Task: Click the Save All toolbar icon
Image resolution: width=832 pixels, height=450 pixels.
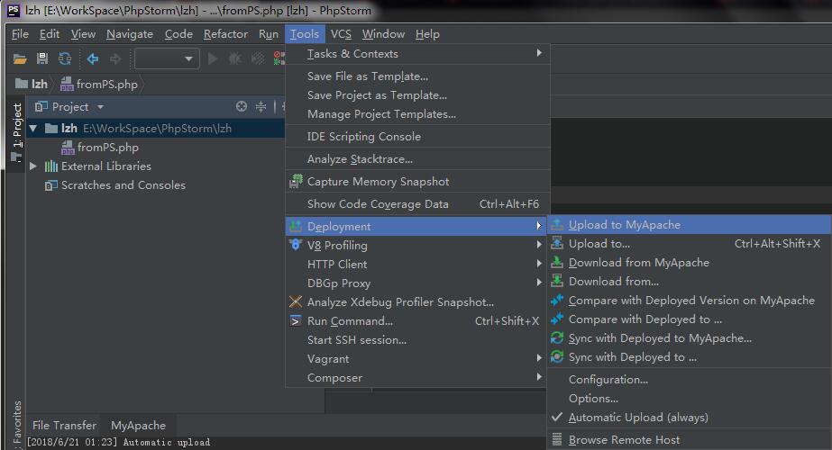Action: point(42,58)
